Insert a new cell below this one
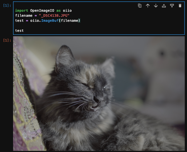The width and height of the screenshot is (187, 152). (x=172, y=6)
